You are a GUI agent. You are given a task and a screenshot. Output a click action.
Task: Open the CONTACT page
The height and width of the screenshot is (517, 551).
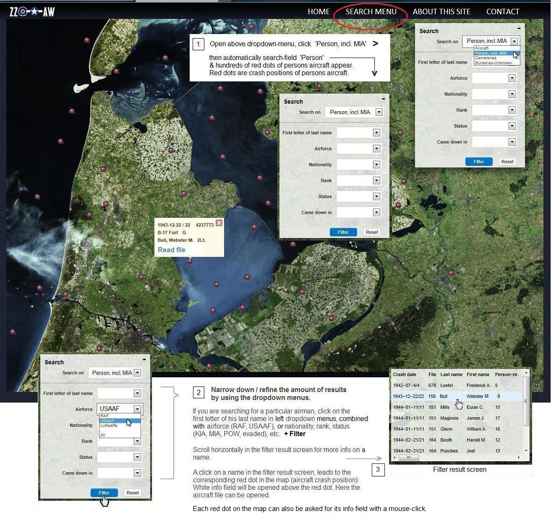(x=503, y=12)
